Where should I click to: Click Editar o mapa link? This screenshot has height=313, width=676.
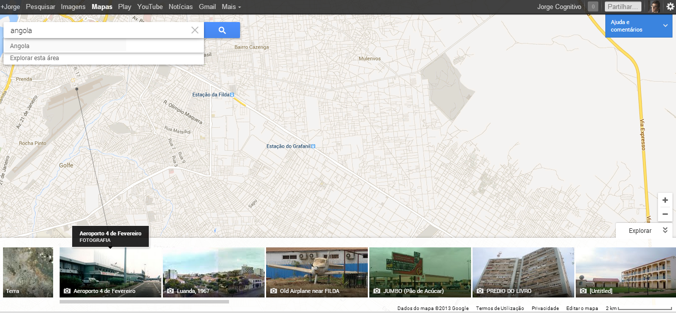click(x=582, y=308)
